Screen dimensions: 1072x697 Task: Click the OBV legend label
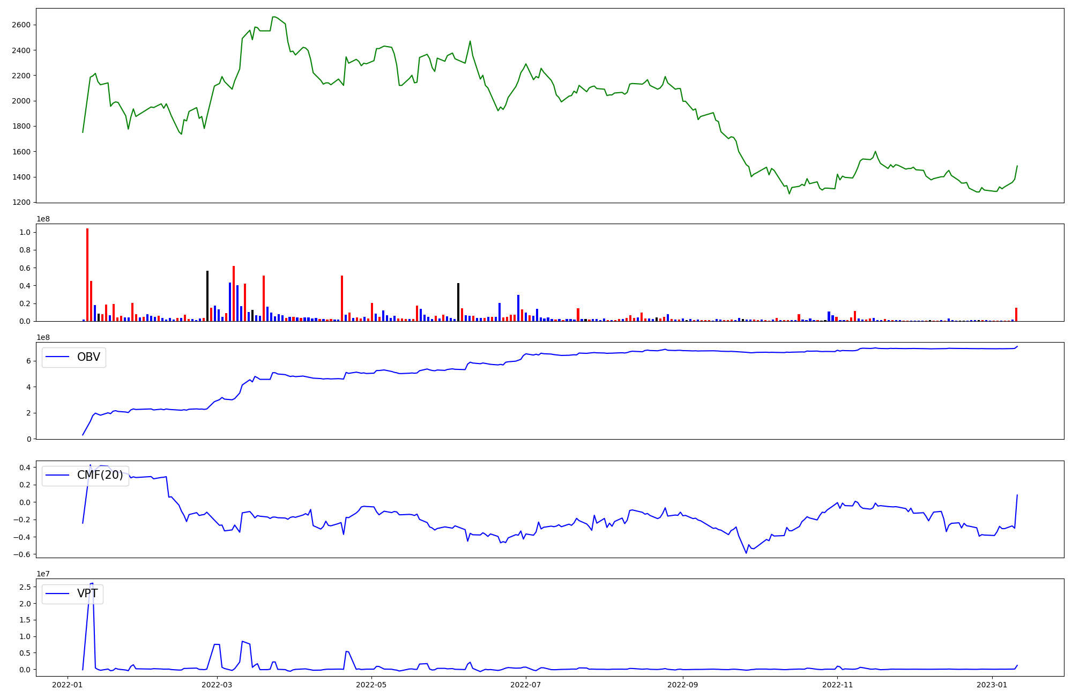click(88, 357)
